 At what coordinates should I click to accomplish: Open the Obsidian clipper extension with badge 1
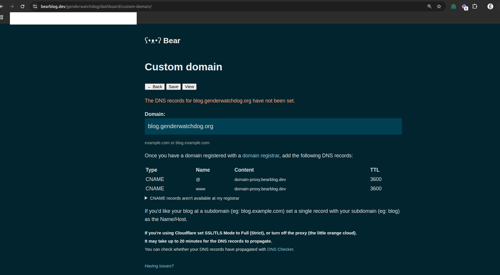coord(464,6)
